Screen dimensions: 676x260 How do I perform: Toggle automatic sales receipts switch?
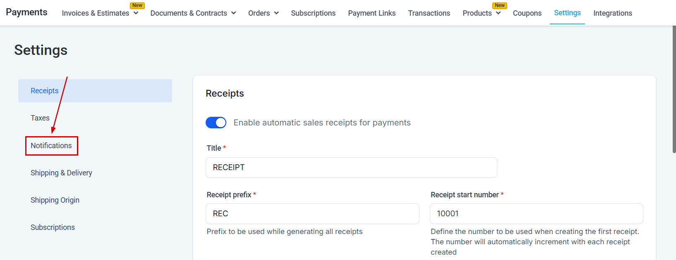click(x=216, y=123)
